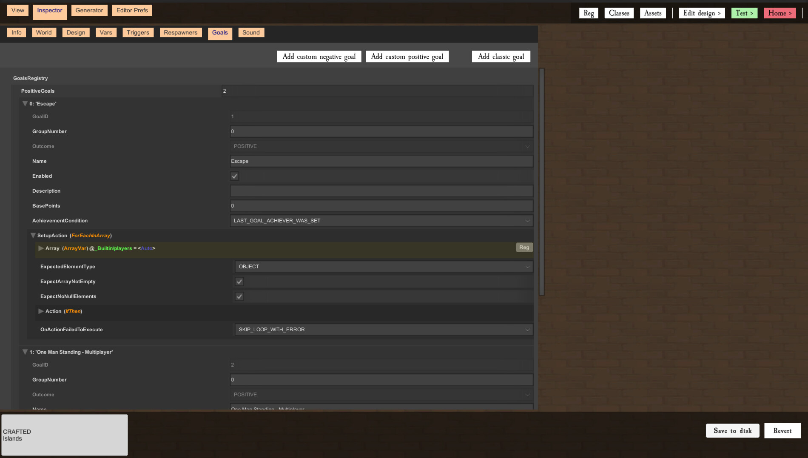Click the Reg badge on the players array row
This screenshot has height=458, width=808.
pos(524,247)
